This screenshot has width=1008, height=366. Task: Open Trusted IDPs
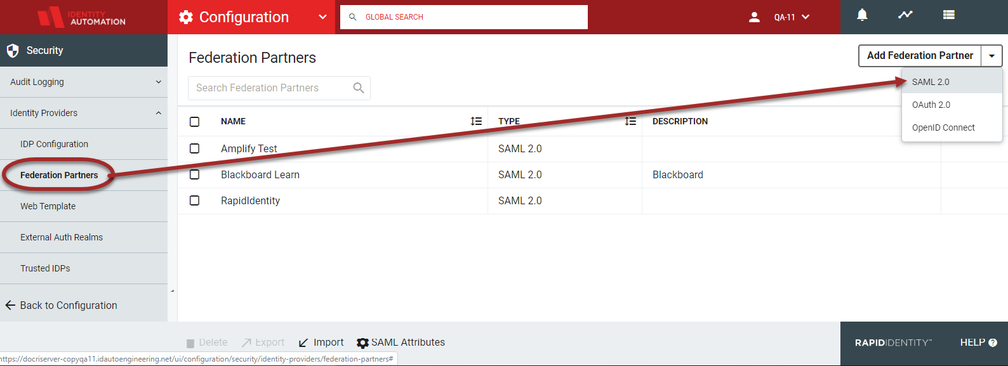click(x=84, y=268)
